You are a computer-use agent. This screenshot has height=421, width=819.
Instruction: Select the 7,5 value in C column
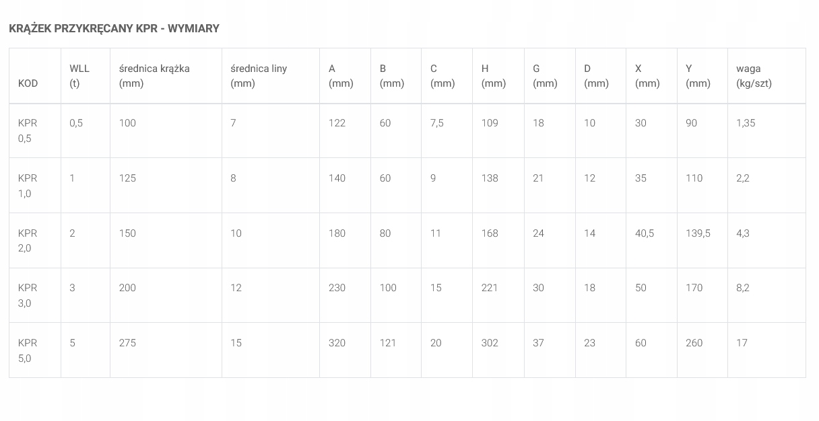coord(437,123)
